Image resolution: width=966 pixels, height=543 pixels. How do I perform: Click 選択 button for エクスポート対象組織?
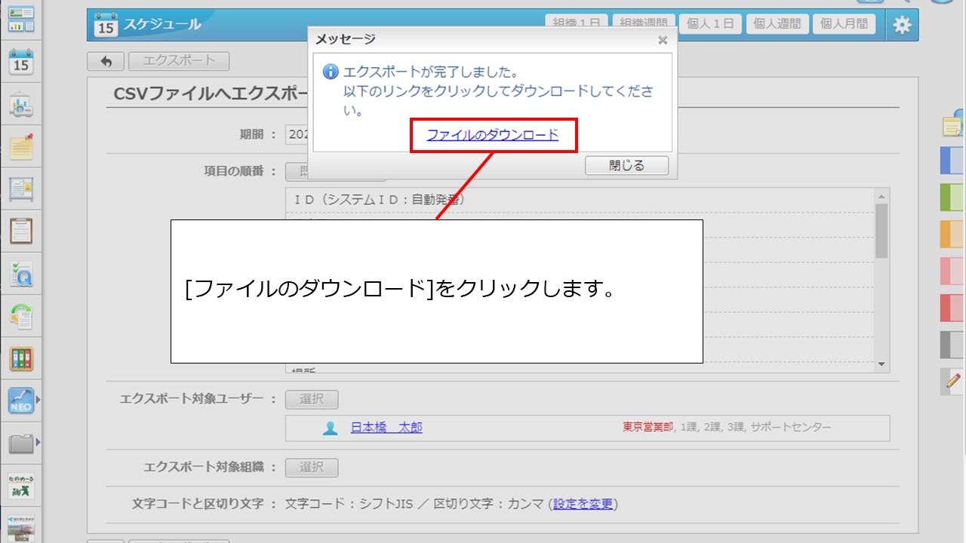[312, 468]
